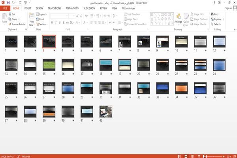Click the zoom slider in the status bar

[x=214, y=156]
